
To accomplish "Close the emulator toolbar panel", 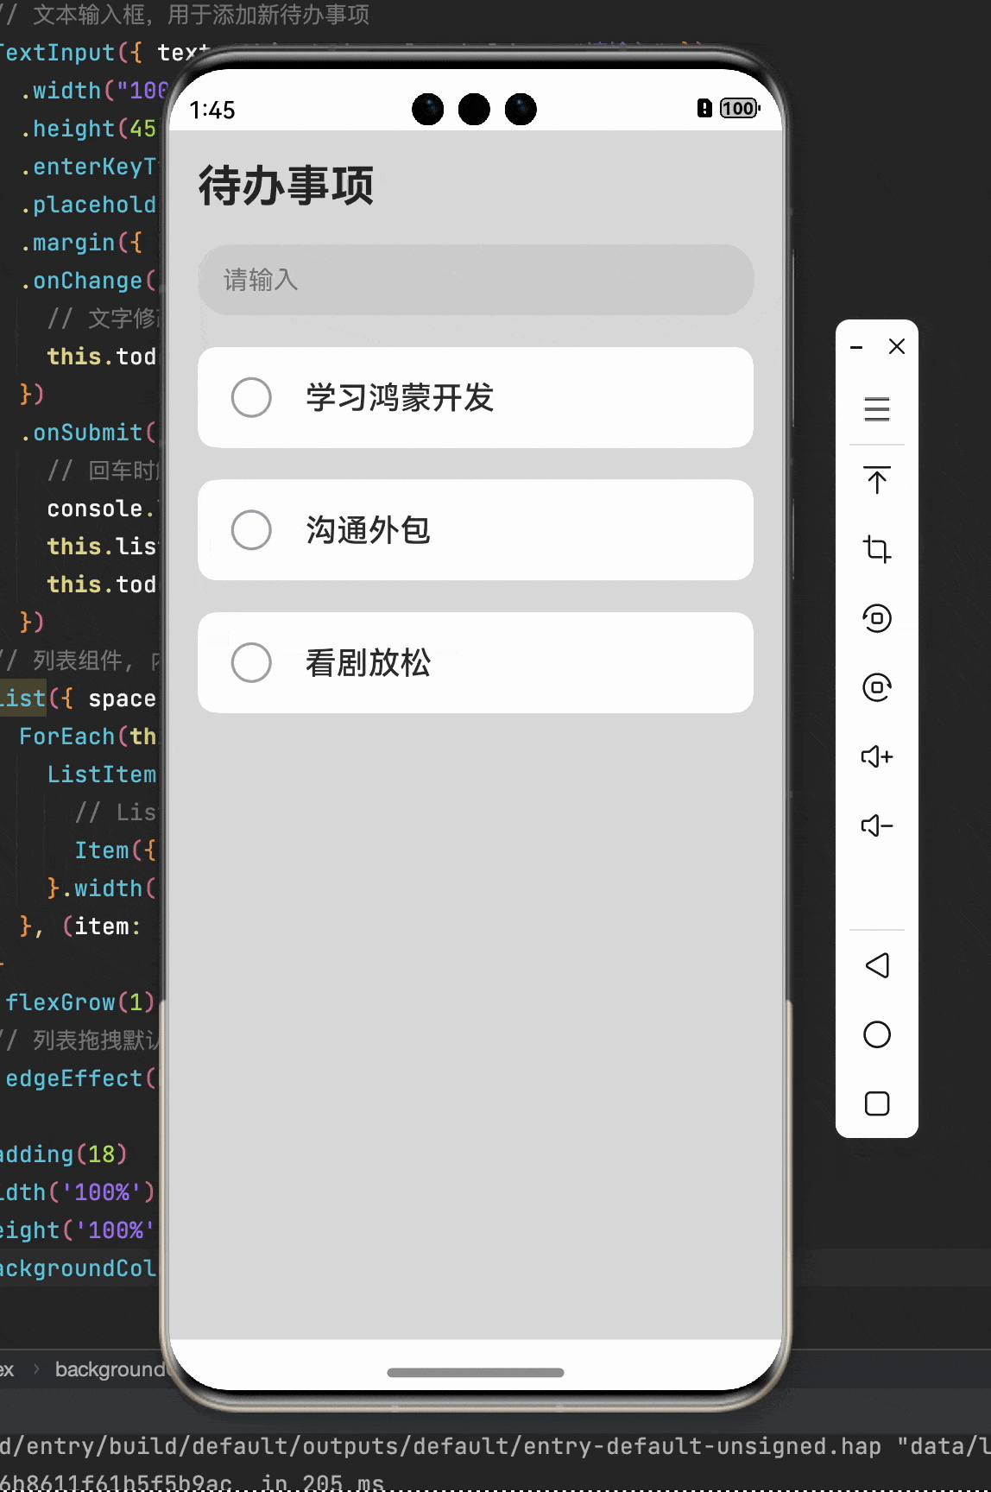I will tap(897, 346).
